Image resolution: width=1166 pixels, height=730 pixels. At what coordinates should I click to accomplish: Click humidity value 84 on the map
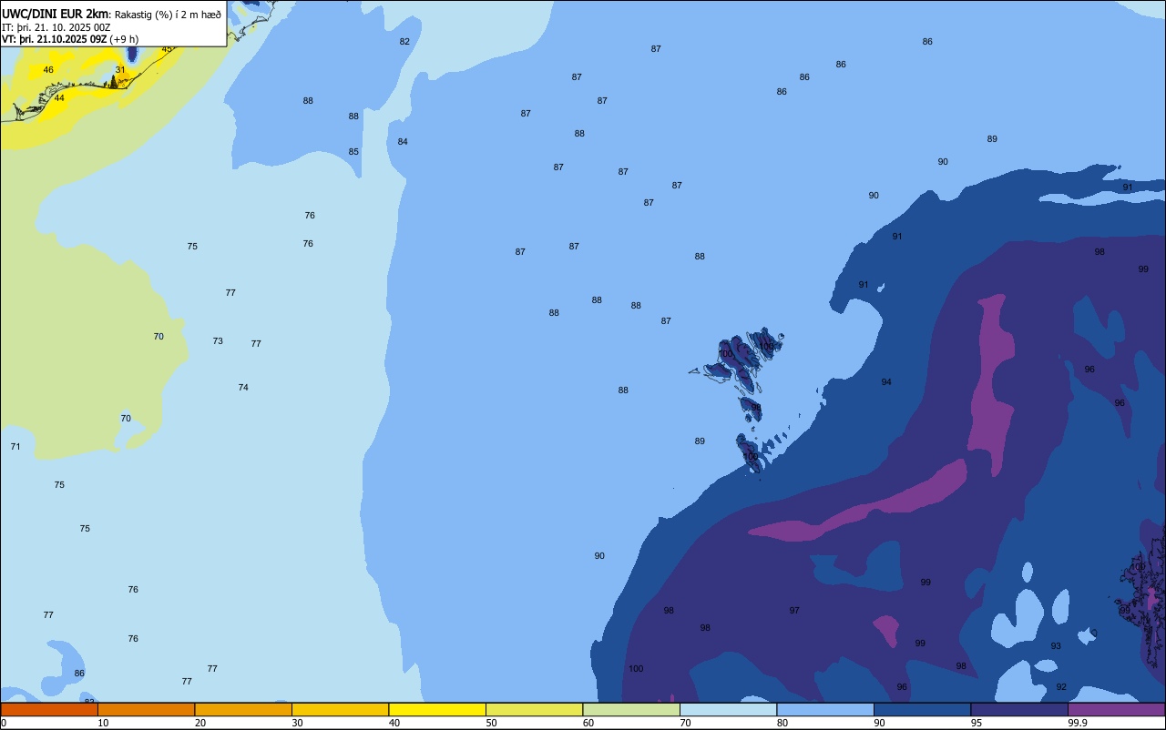coord(403,142)
